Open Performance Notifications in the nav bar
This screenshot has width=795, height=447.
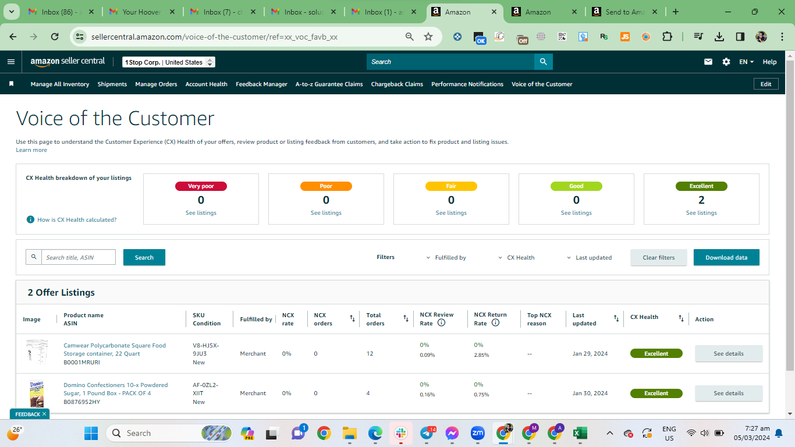[x=467, y=84]
